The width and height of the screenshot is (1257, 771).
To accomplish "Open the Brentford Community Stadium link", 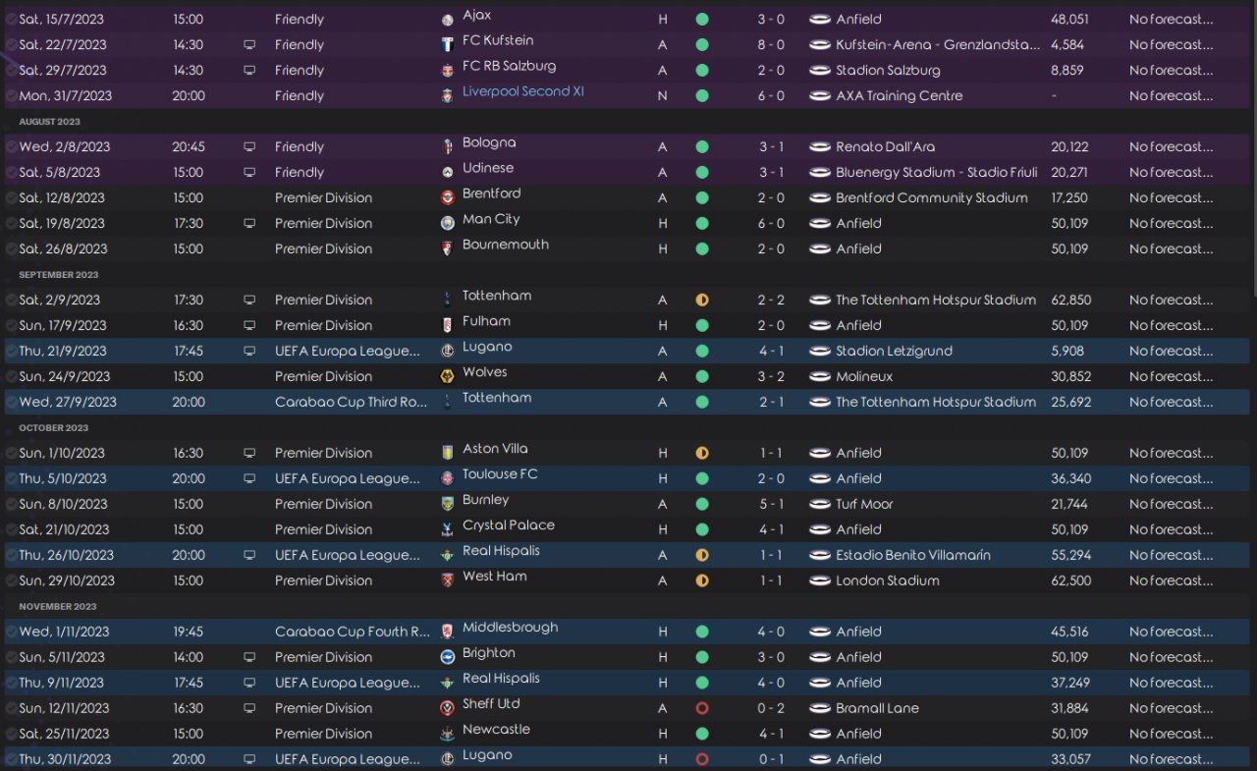I will 931,197.
